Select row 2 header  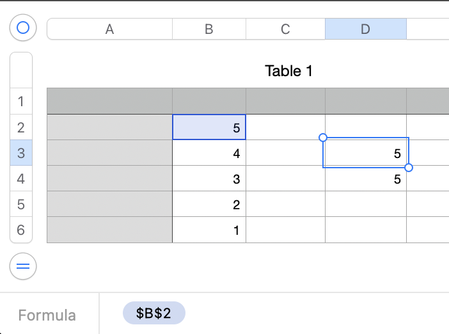(x=21, y=127)
